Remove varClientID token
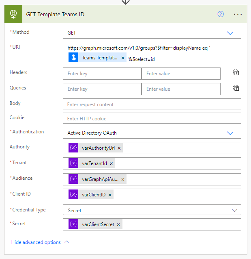Viewport: 251px width, 259px height. coord(110,195)
